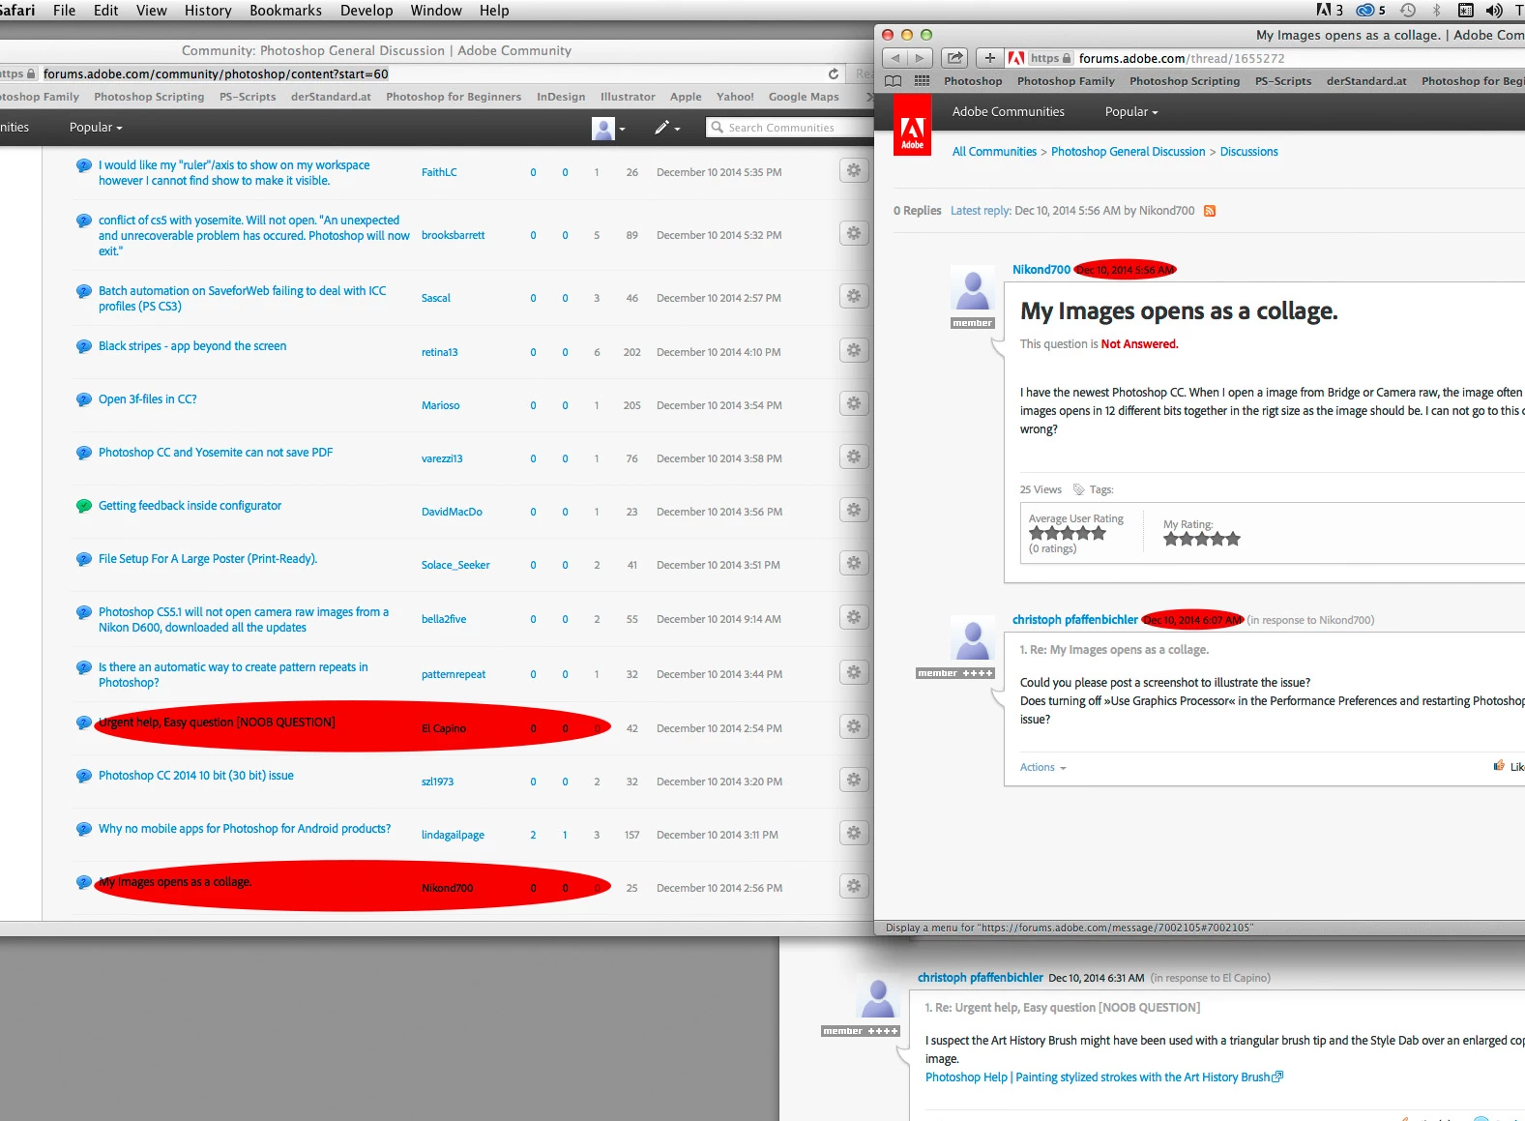Open gear menu for DavidMacDo configurator row
This screenshot has width=1525, height=1121.
click(853, 511)
